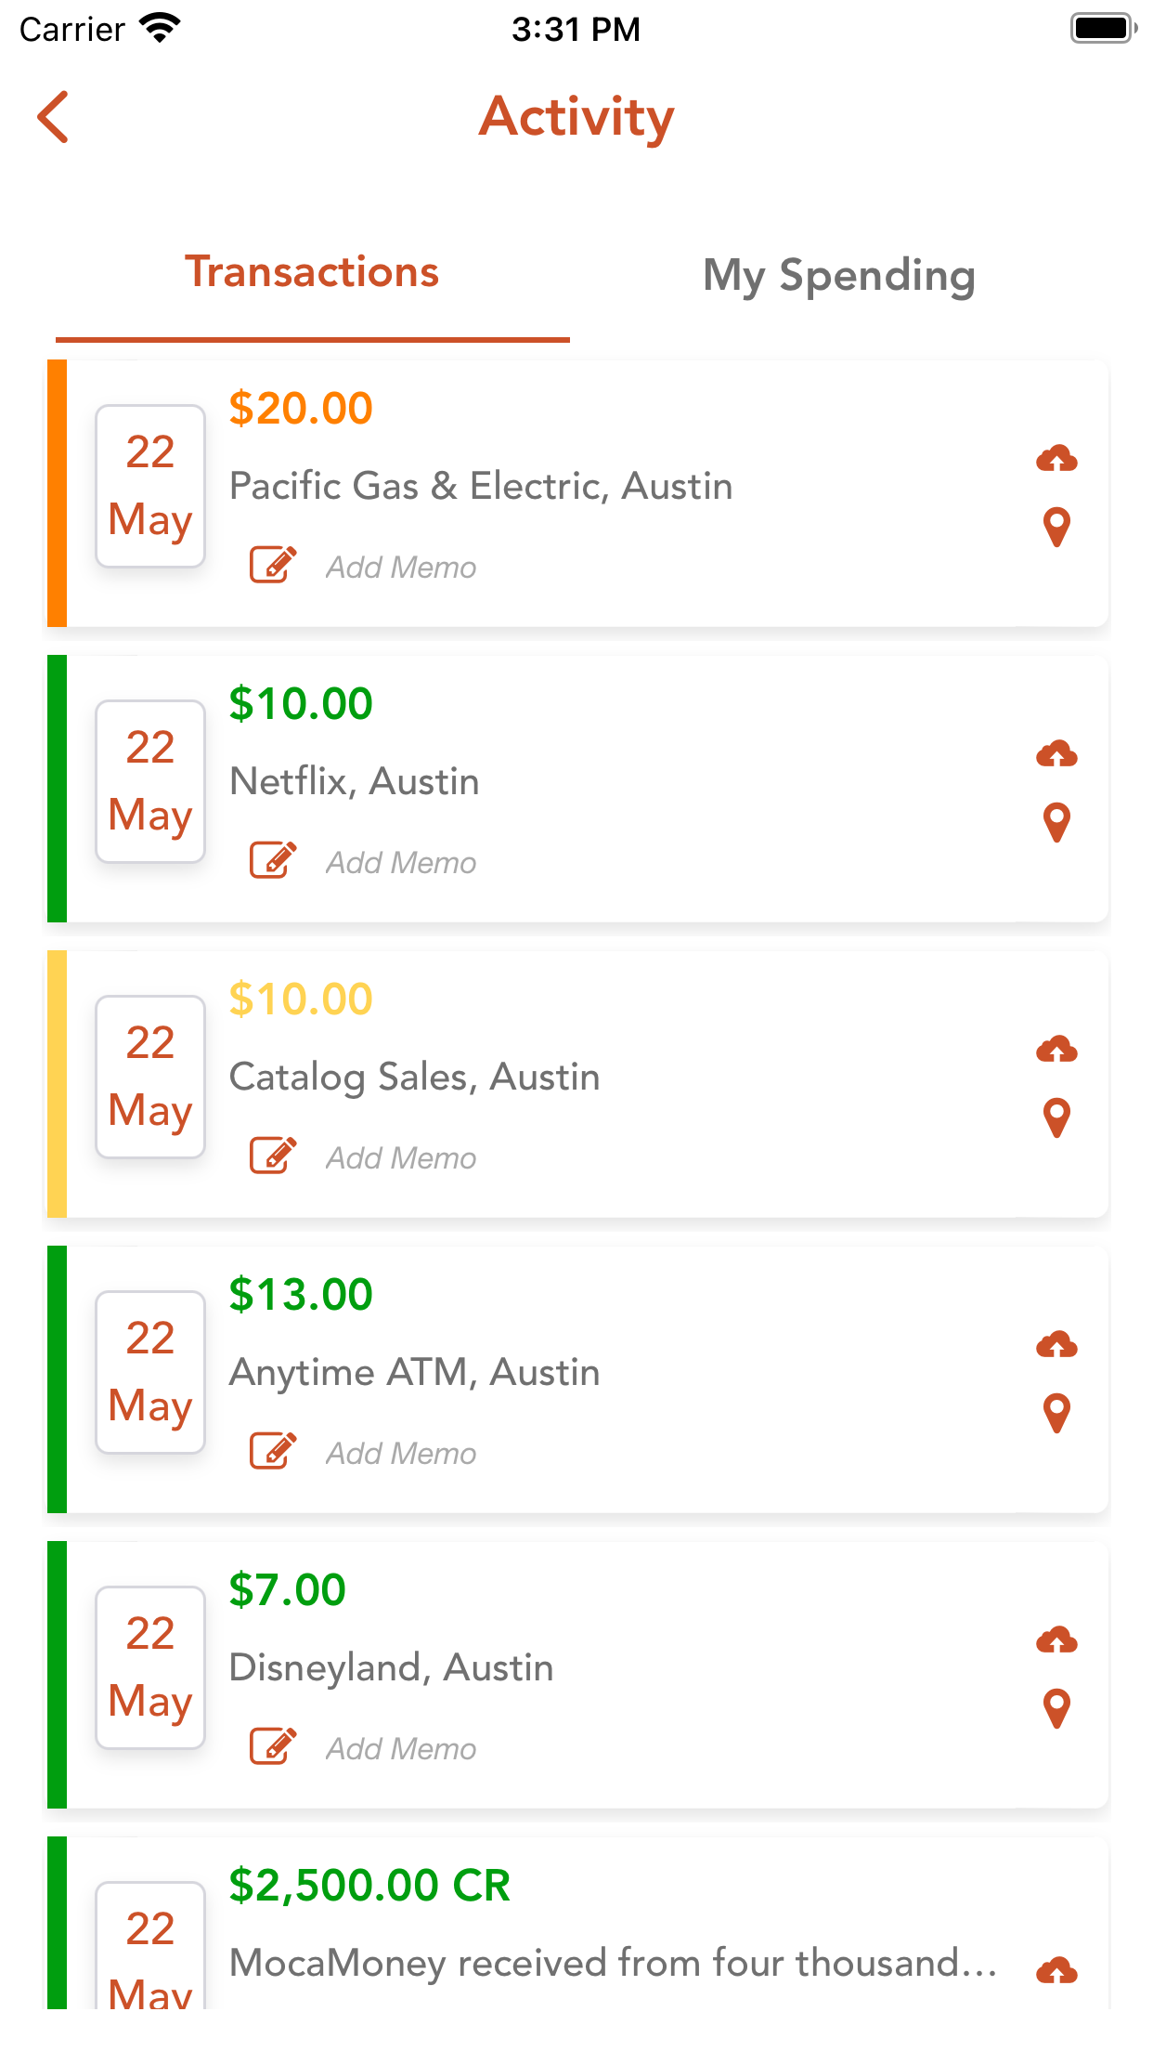1153x2051 pixels.
Task: Tap memo edit icon for Anytime ATM
Action: click(x=273, y=1451)
